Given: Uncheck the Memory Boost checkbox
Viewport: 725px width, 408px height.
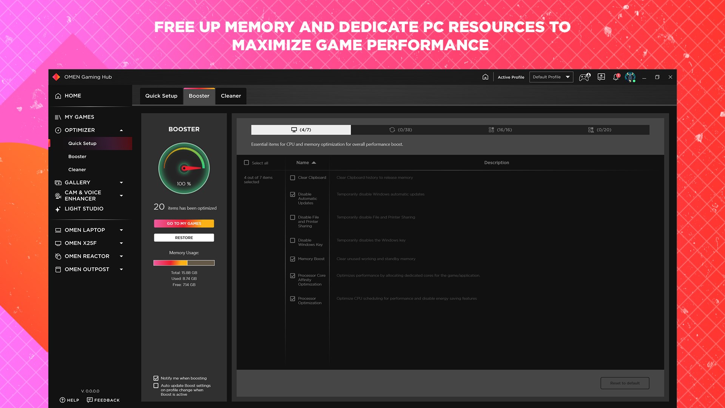Looking at the screenshot, I should pyautogui.click(x=293, y=259).
